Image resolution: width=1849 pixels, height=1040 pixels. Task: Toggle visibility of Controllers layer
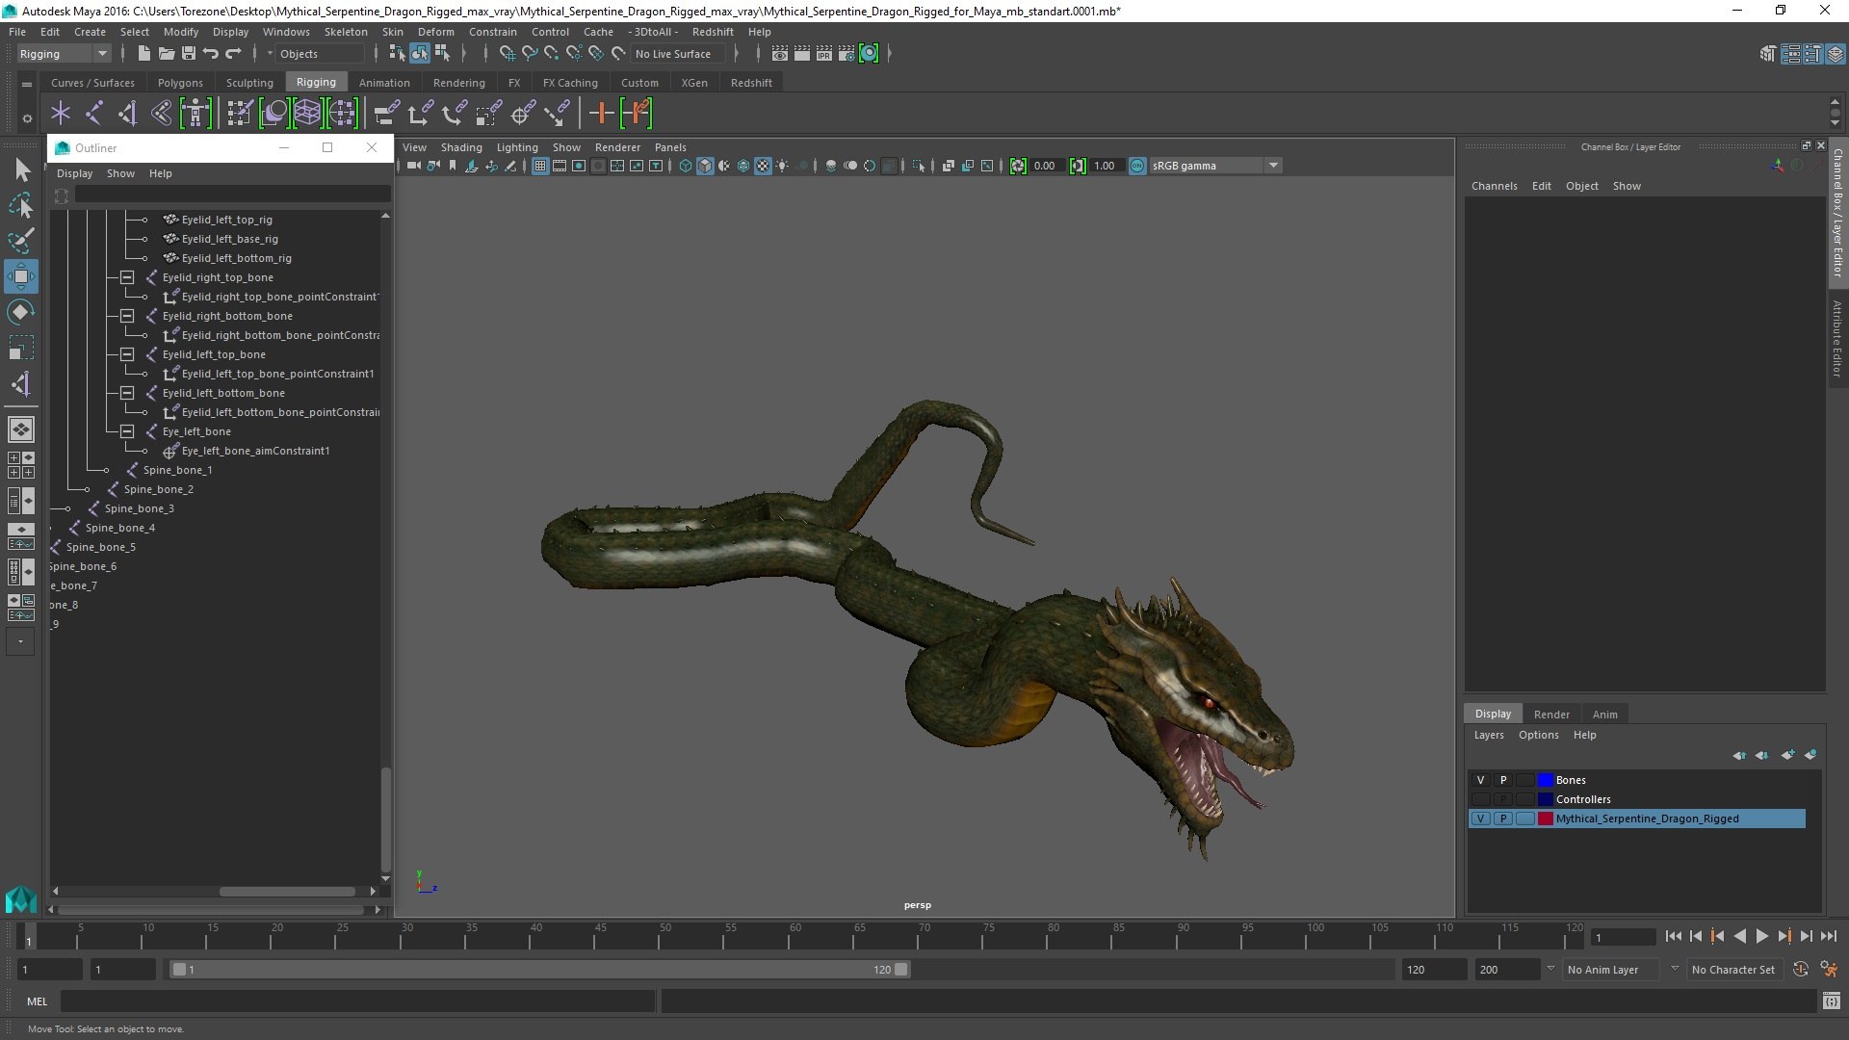pos(1480,799)
